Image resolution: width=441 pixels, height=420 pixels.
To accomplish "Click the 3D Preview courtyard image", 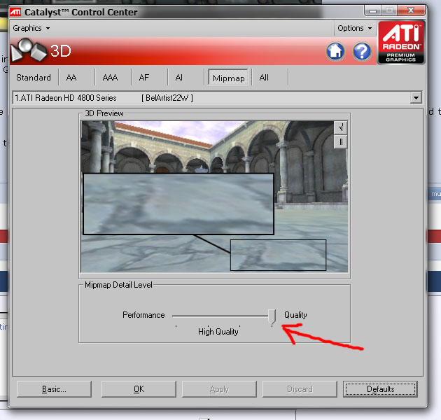I will (x=214, y=197).
